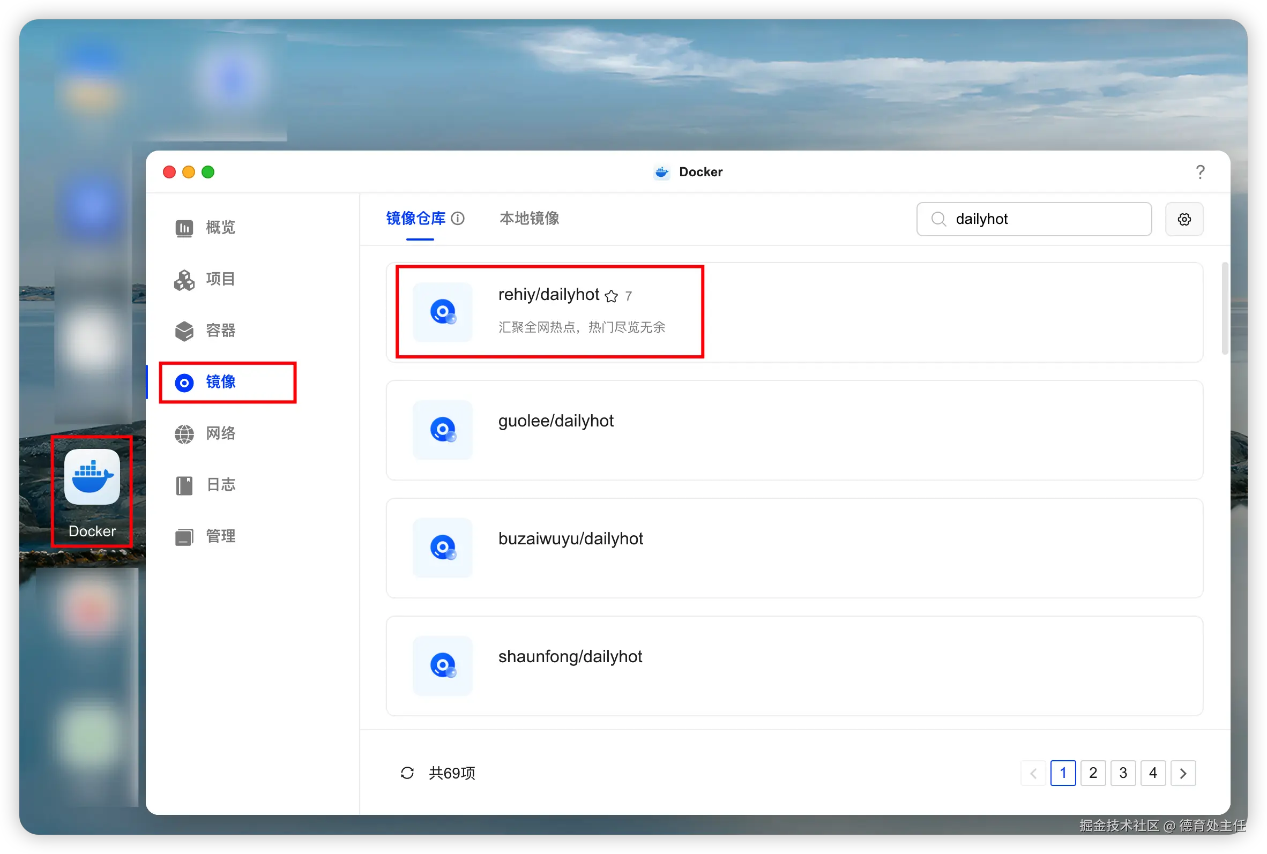Go to the 容器 containers section

click(205, 331)
